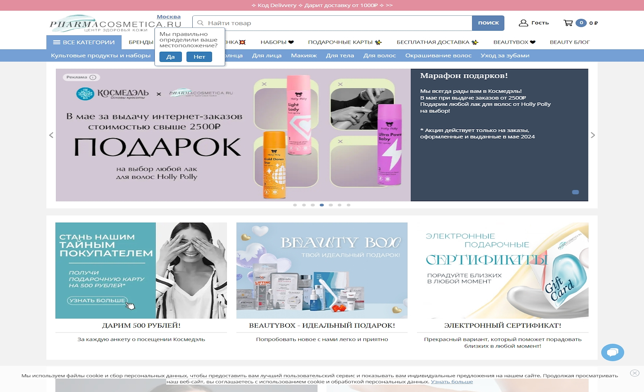
Task: Confirm location with Да button
Action: click(170, 57)
